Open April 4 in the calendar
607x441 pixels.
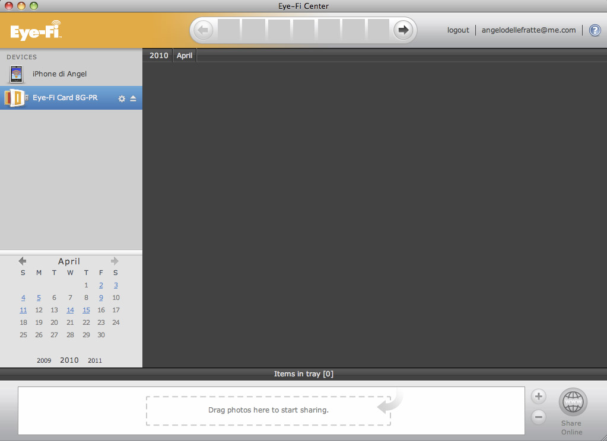(x=23, y=298)
